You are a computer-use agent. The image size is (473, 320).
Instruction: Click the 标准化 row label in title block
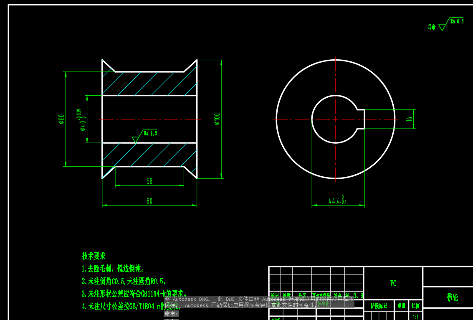pyautogui.click(x=322, y=305)
